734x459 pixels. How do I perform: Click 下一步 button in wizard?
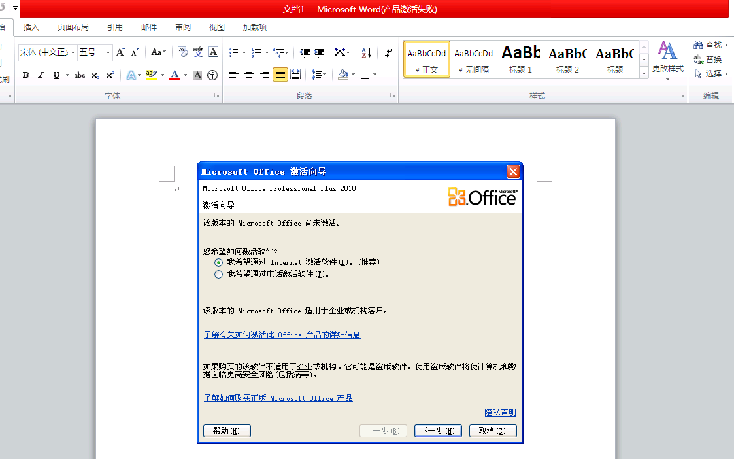pos(438,431)
